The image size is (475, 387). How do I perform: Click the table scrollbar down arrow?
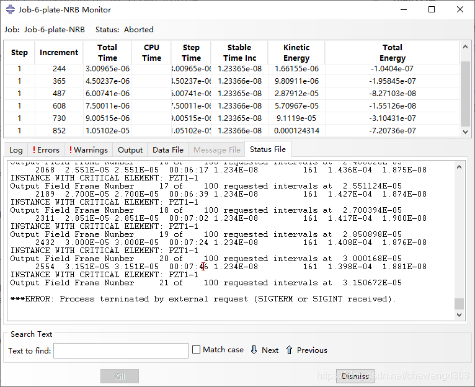[x=465, y=132]
